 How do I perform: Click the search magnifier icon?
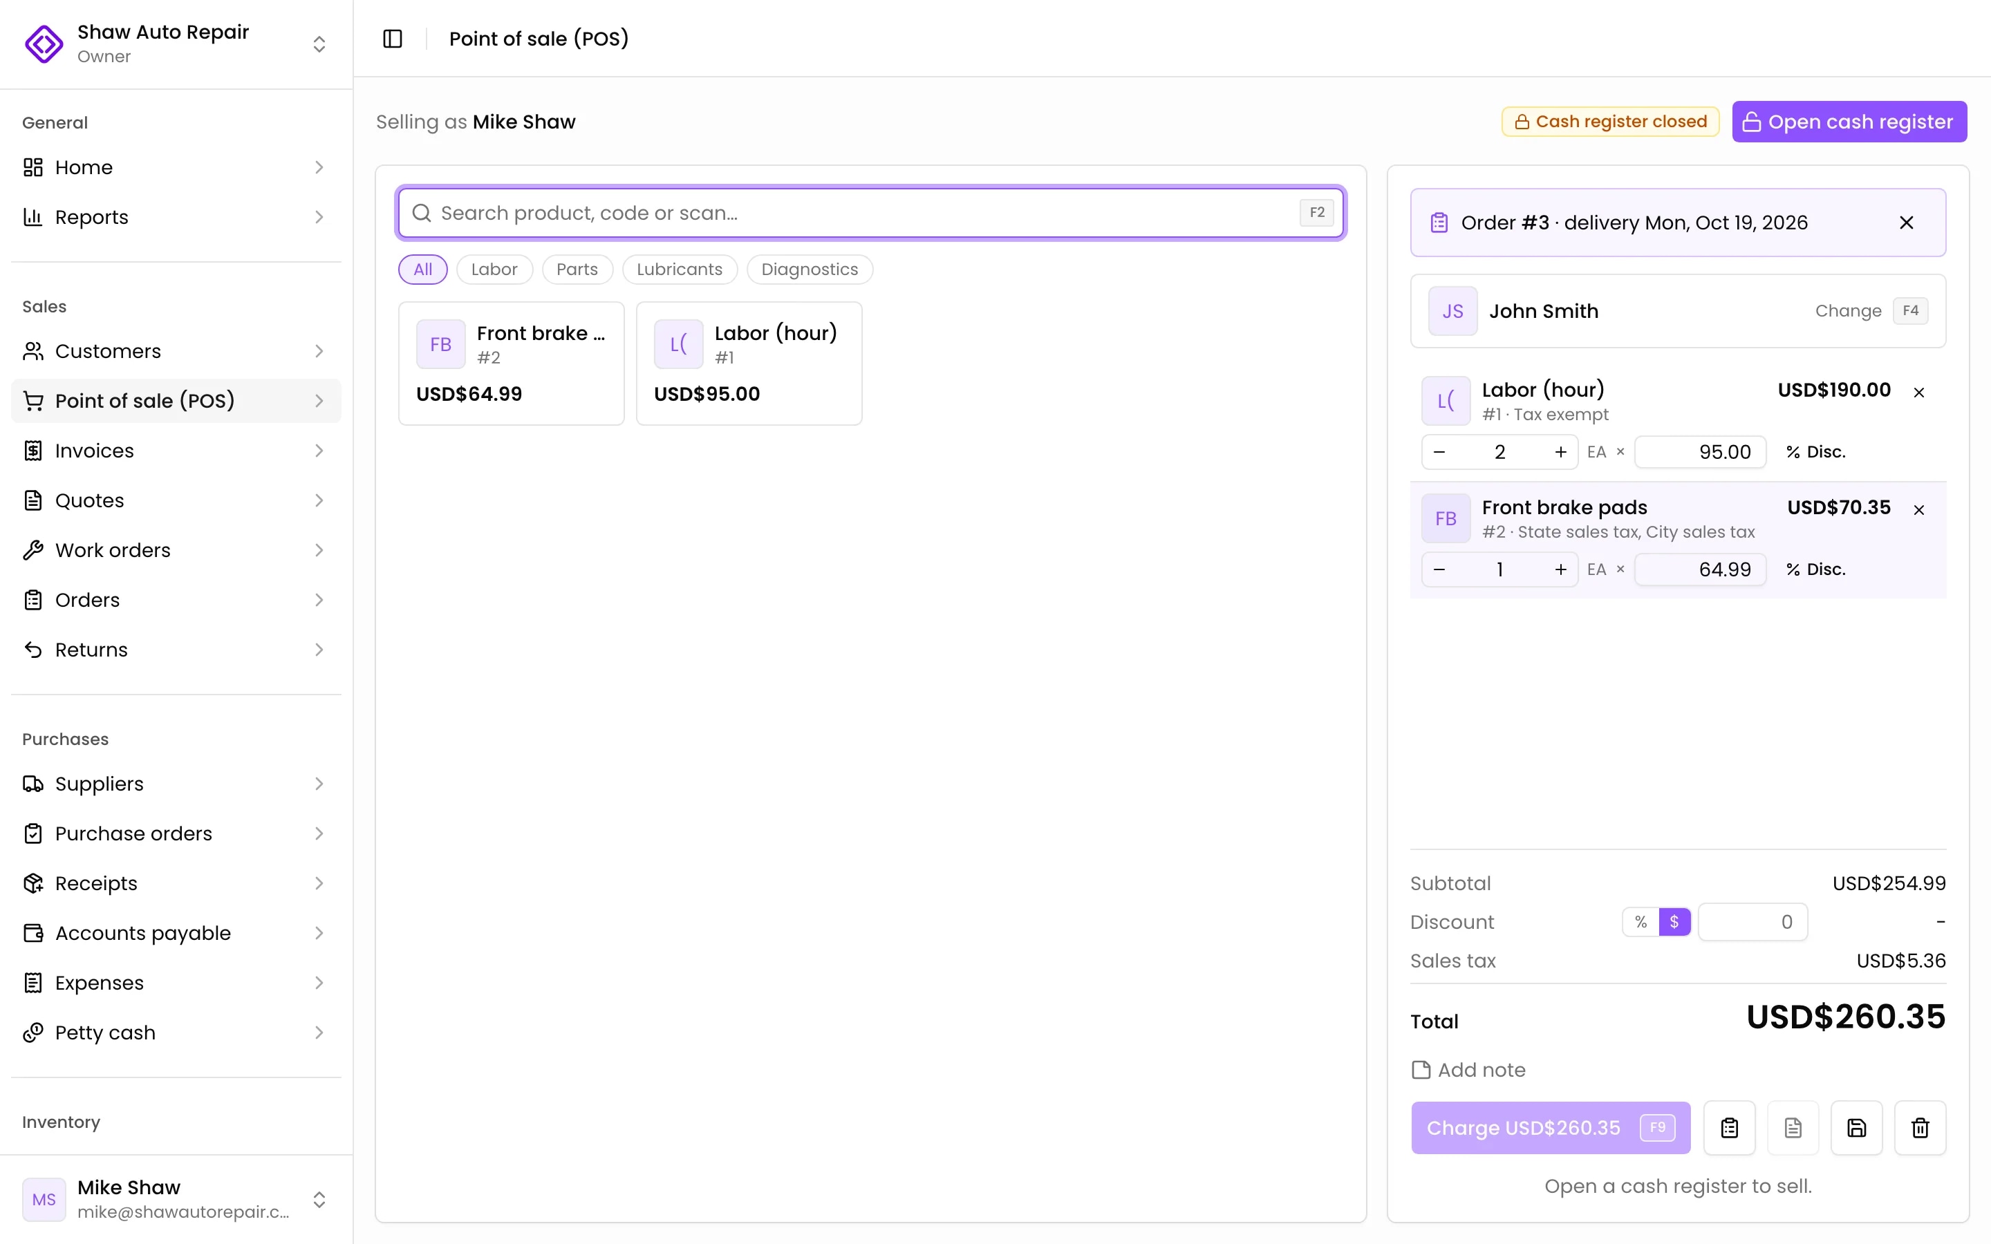pos(421,213)
